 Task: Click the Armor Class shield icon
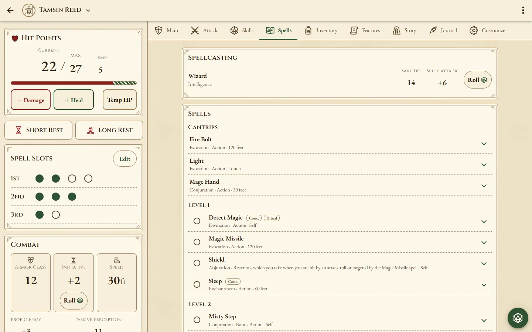[31, 260]
